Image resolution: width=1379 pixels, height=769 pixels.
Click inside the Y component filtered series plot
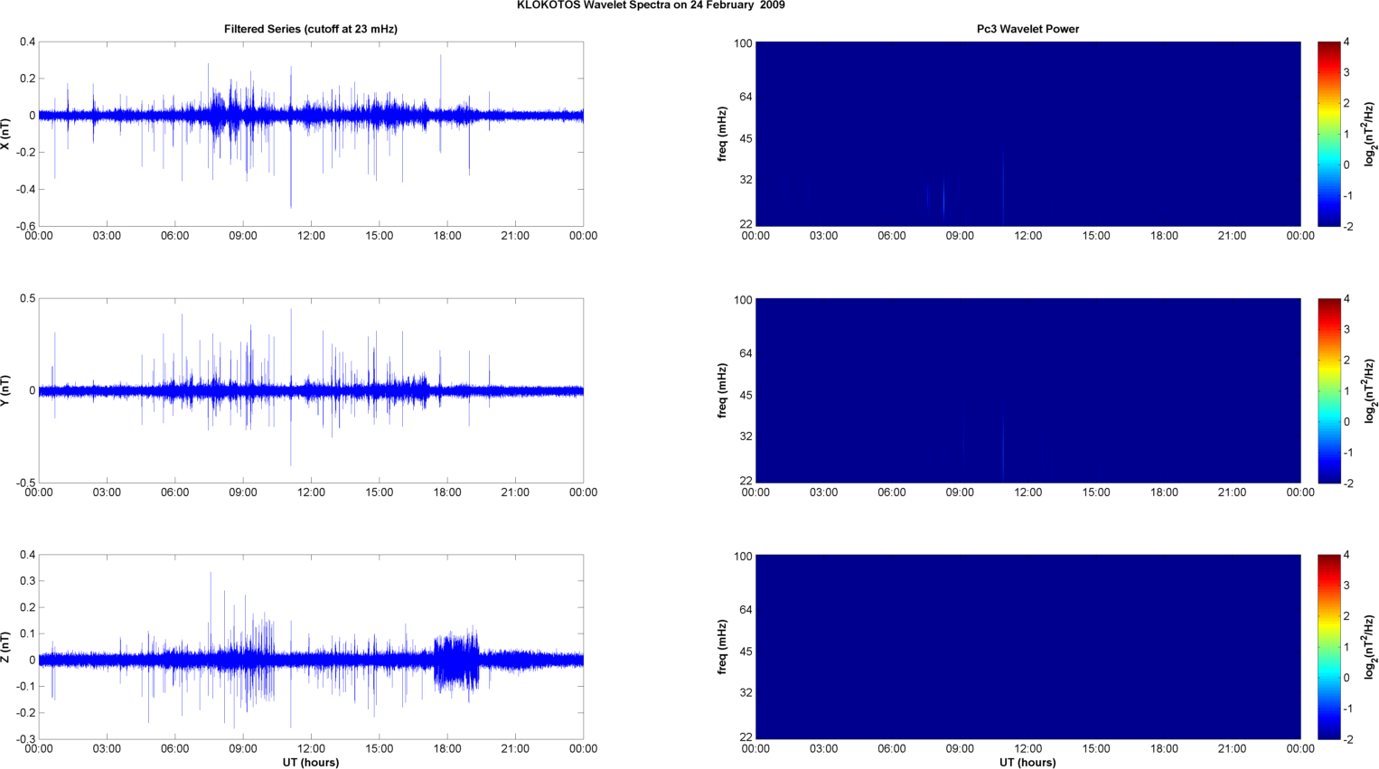pos(311,390)
